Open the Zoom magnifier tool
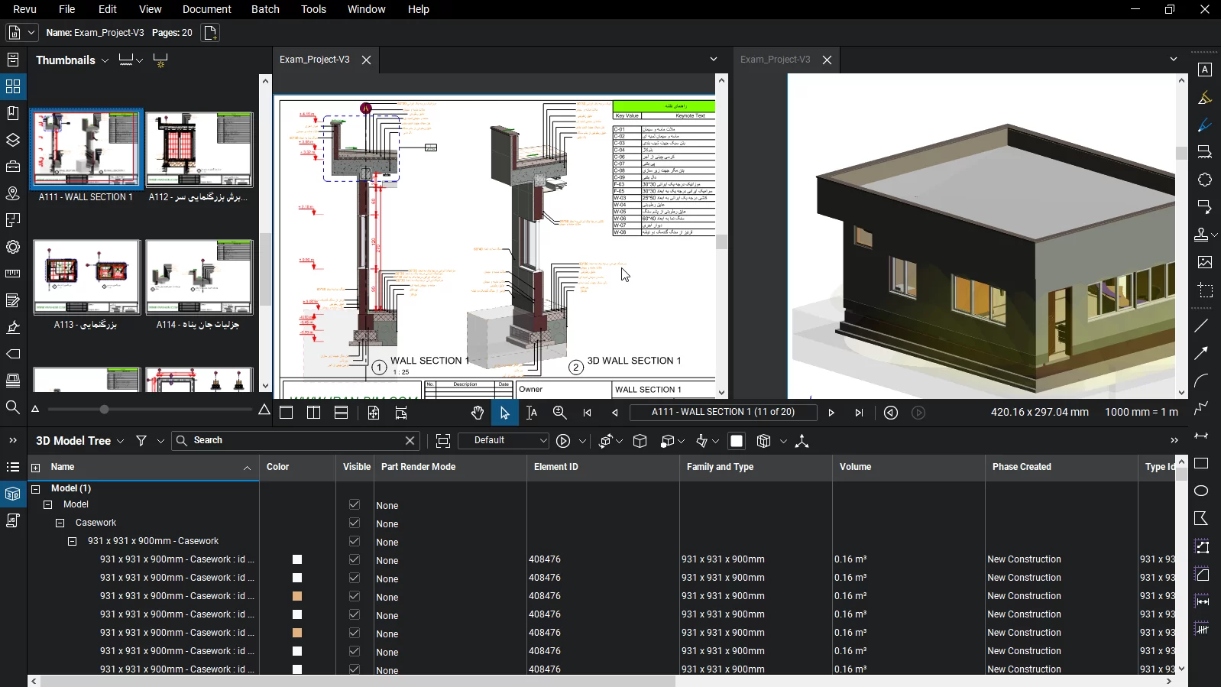The image size is (1221, 687). pos(559,413)
